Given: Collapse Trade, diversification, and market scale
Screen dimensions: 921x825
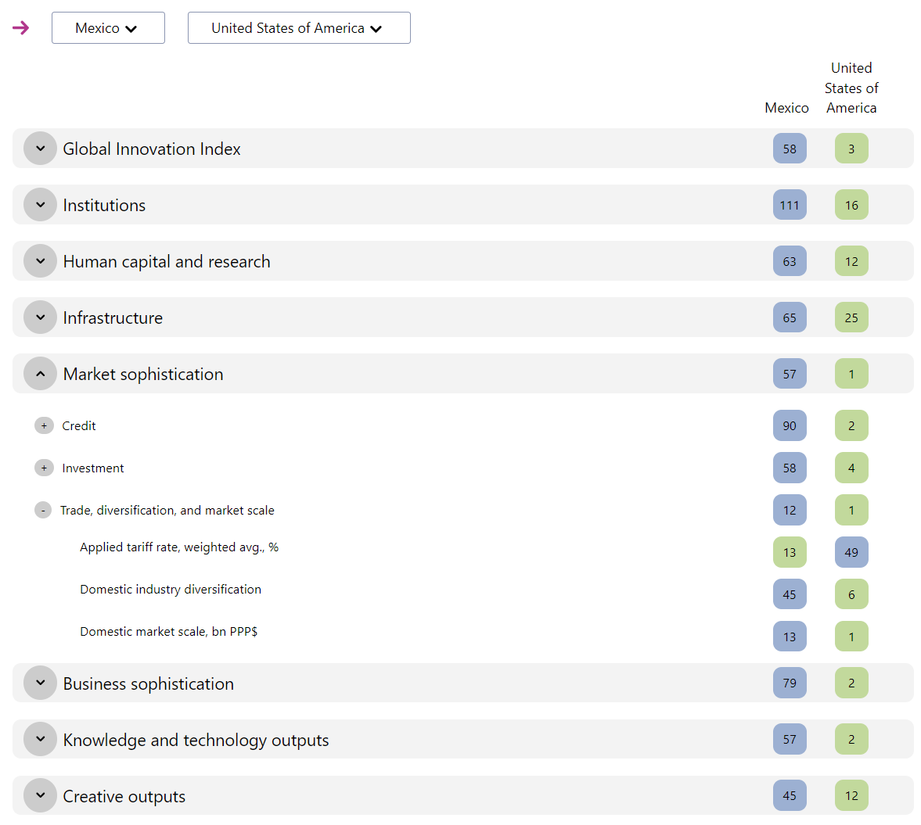Looking at the screenshot, I should pyautogui.click(x=43, y=510).
